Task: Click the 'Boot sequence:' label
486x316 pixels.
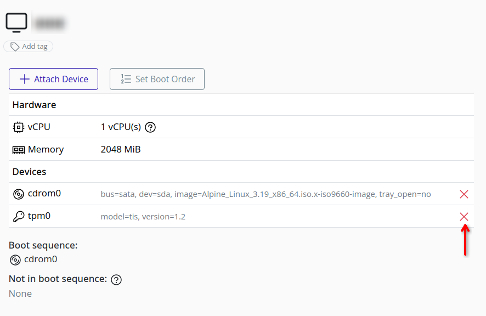Action: tap(43, 245)
